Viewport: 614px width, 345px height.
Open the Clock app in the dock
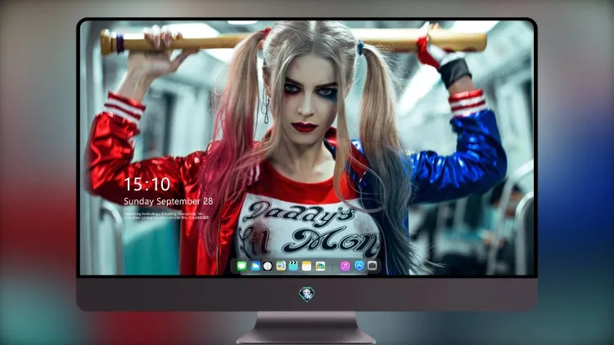[x=268, y=266]
